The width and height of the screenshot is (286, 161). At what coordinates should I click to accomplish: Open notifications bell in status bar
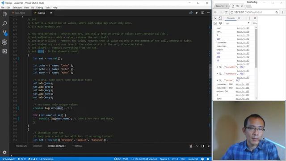[x=208, y=159]
